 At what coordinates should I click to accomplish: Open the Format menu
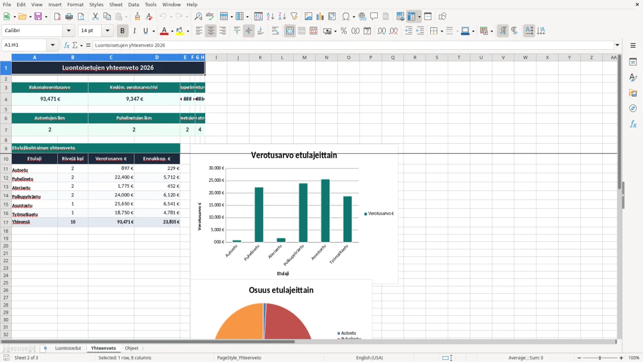(x=75, y=4)
